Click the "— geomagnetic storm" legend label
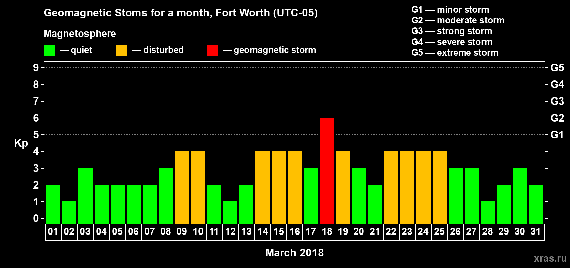The image size is (570, 268). pos(269,50)
